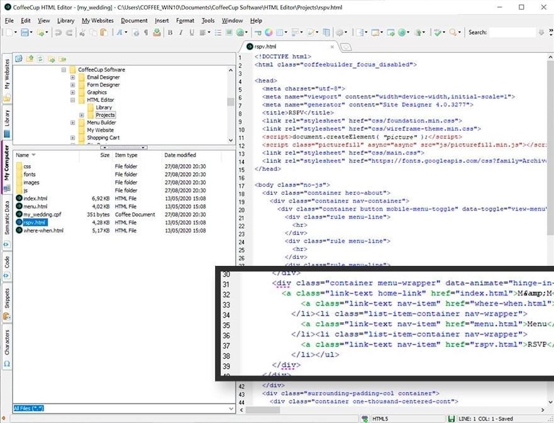Open the My Websites menu
This screenshot has height=423, width=554.
pos(97,20)
